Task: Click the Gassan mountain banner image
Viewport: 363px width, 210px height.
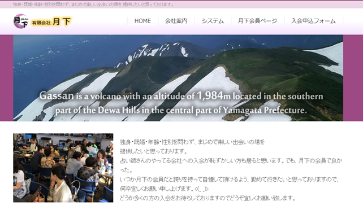Action: coord(178,78)
